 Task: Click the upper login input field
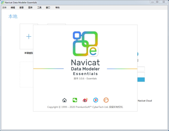pos(141,69)
